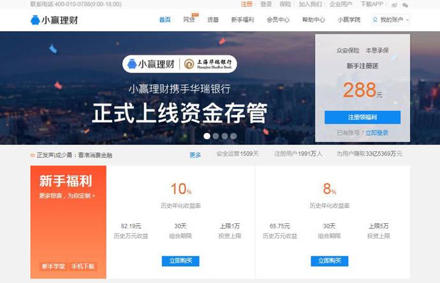Click the 新手福利 heading on the orange card

66,181
